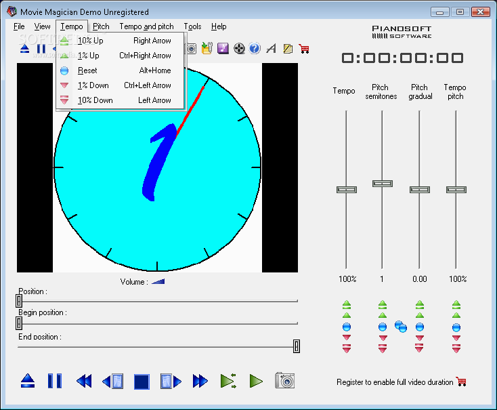The width and height of the screenshot is (497, 410).
Task: Open the Tools menu
Action: click(x=192, y=26)
